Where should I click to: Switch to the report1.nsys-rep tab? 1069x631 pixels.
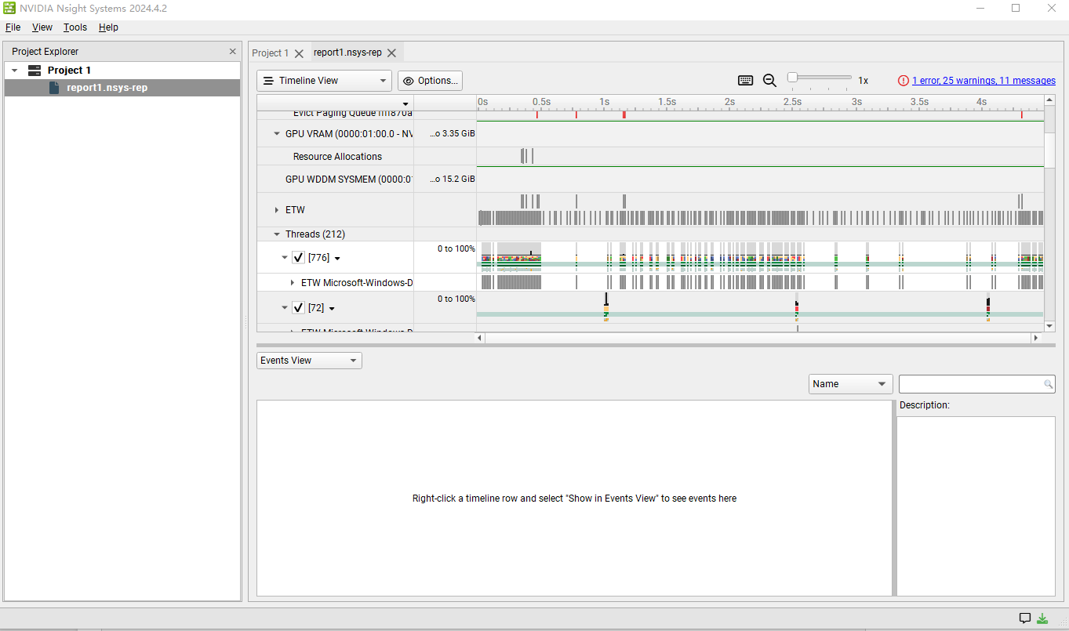click(x=347, y=53)
